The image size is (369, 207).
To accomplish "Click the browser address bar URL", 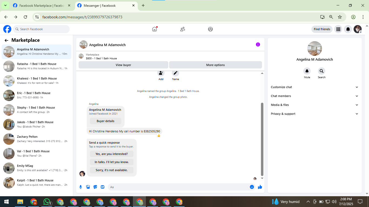I will point(82,17).
